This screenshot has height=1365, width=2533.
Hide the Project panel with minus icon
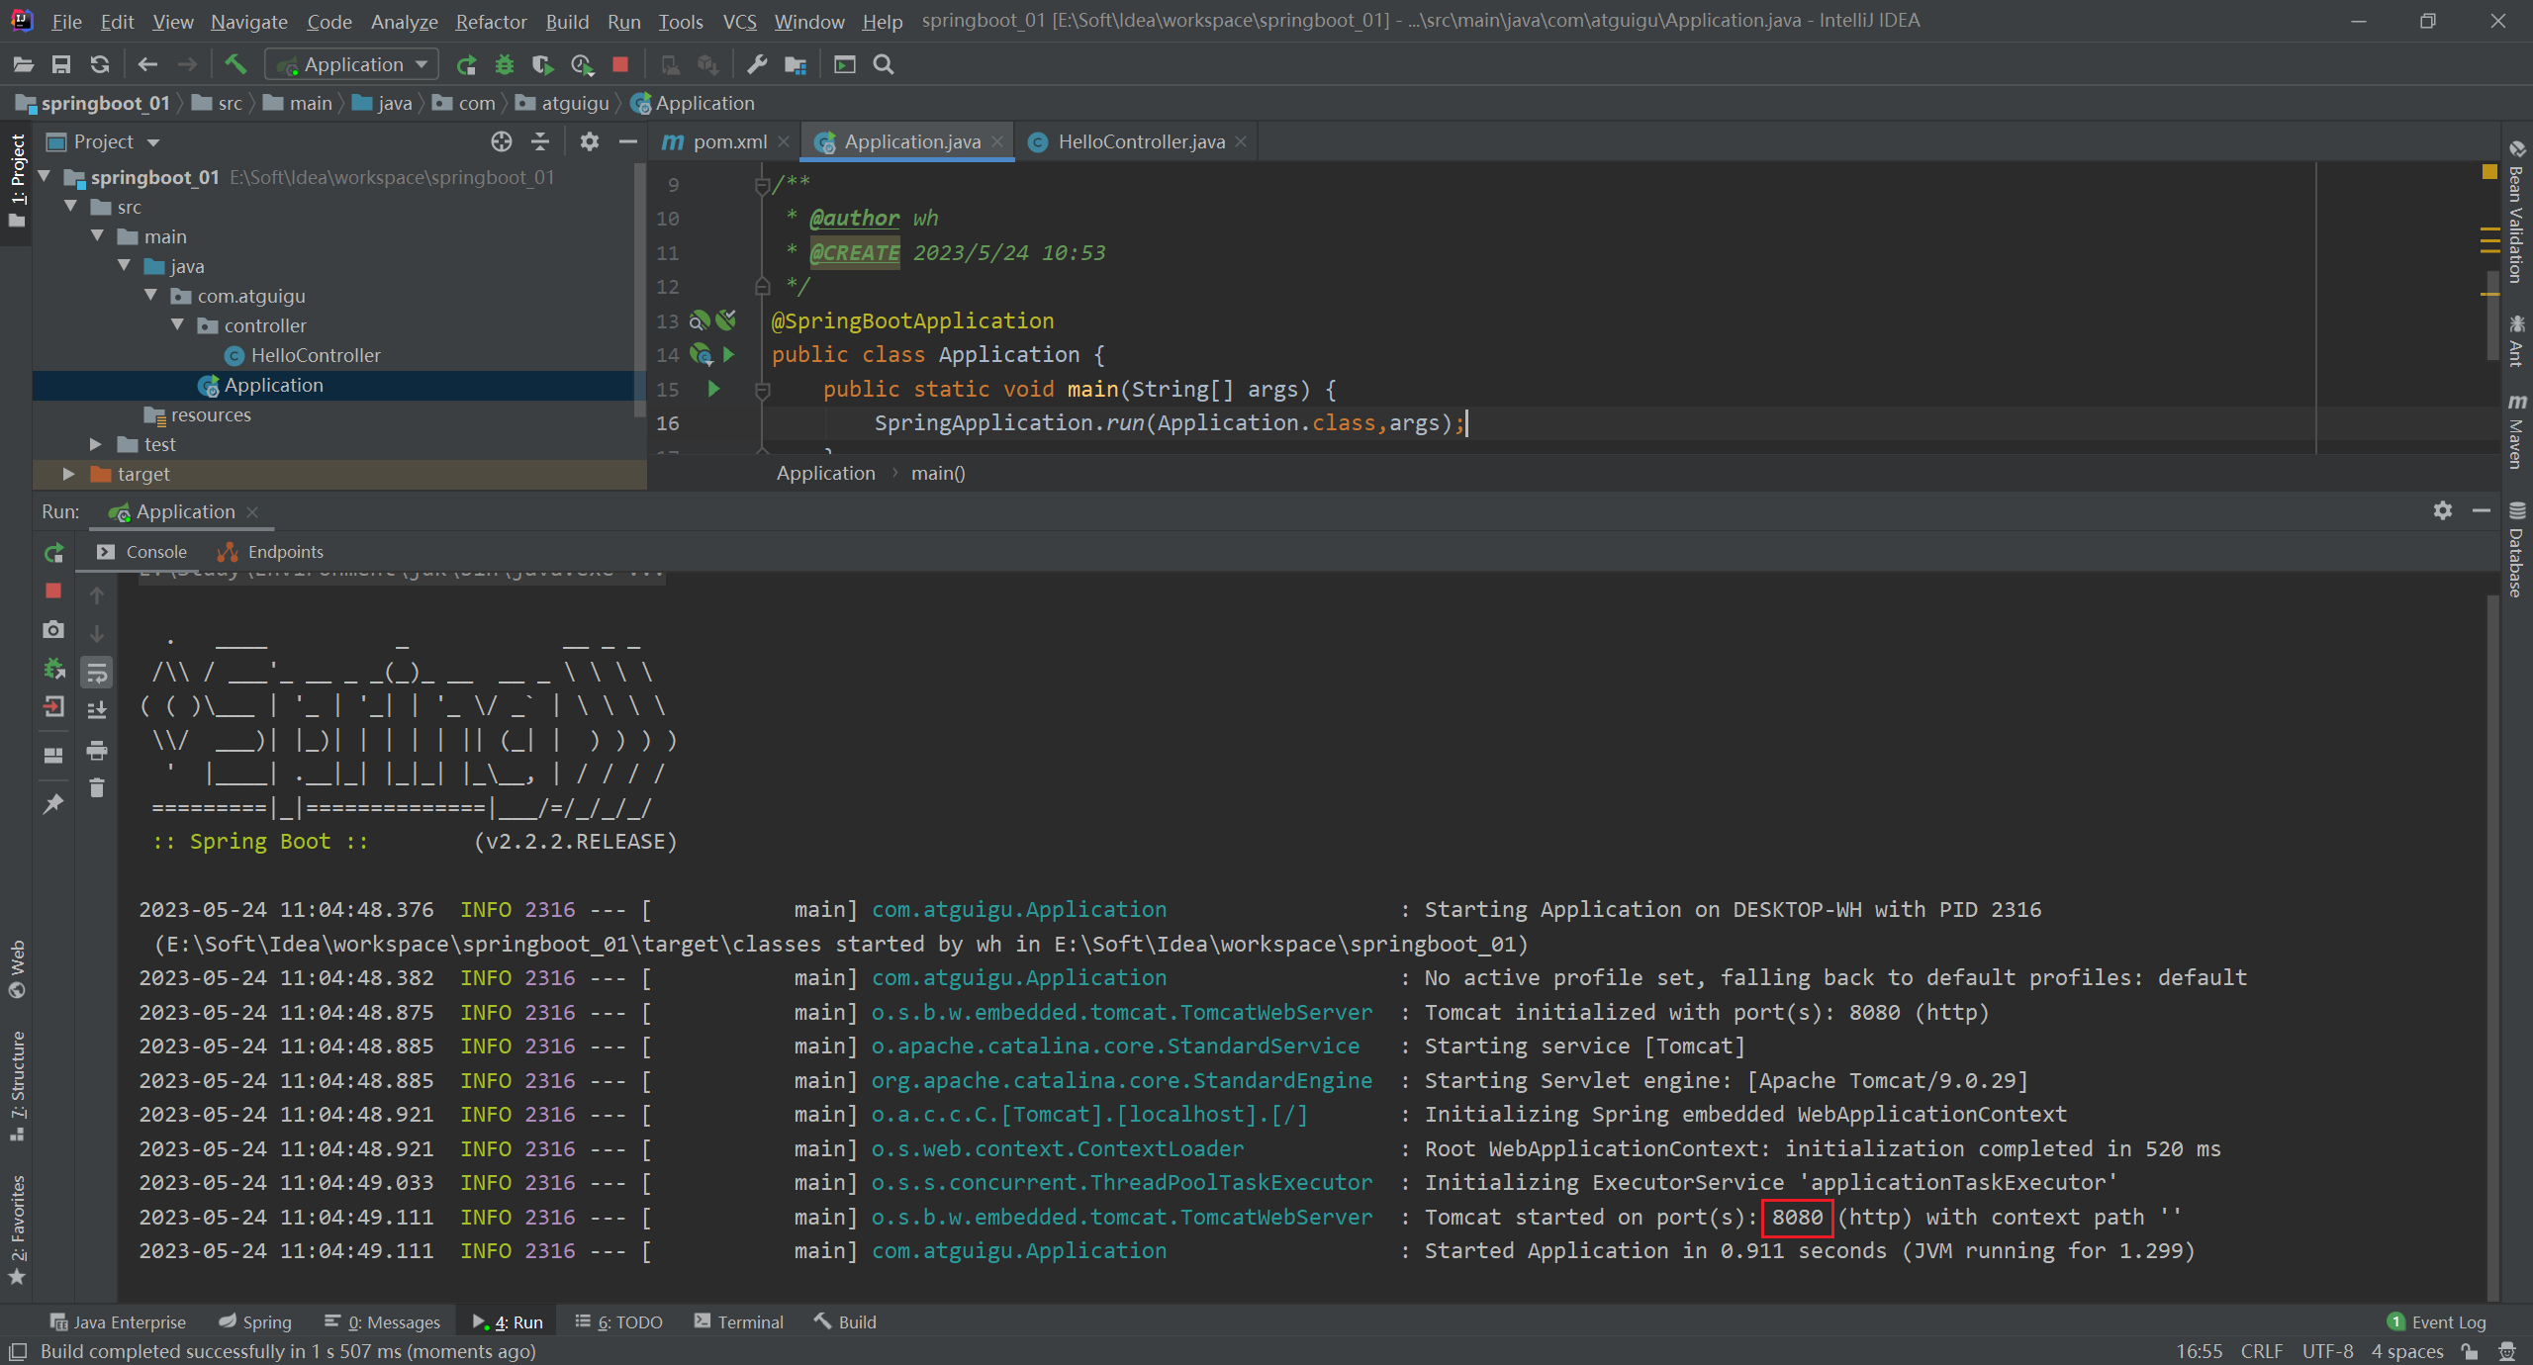(x=627, y=141)
